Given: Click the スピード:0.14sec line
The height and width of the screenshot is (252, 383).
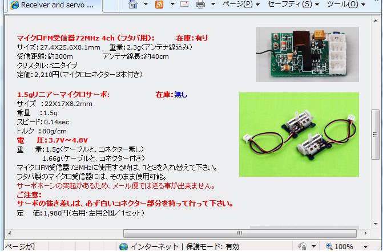Looking at the screenshot, I should coord(43,122).
